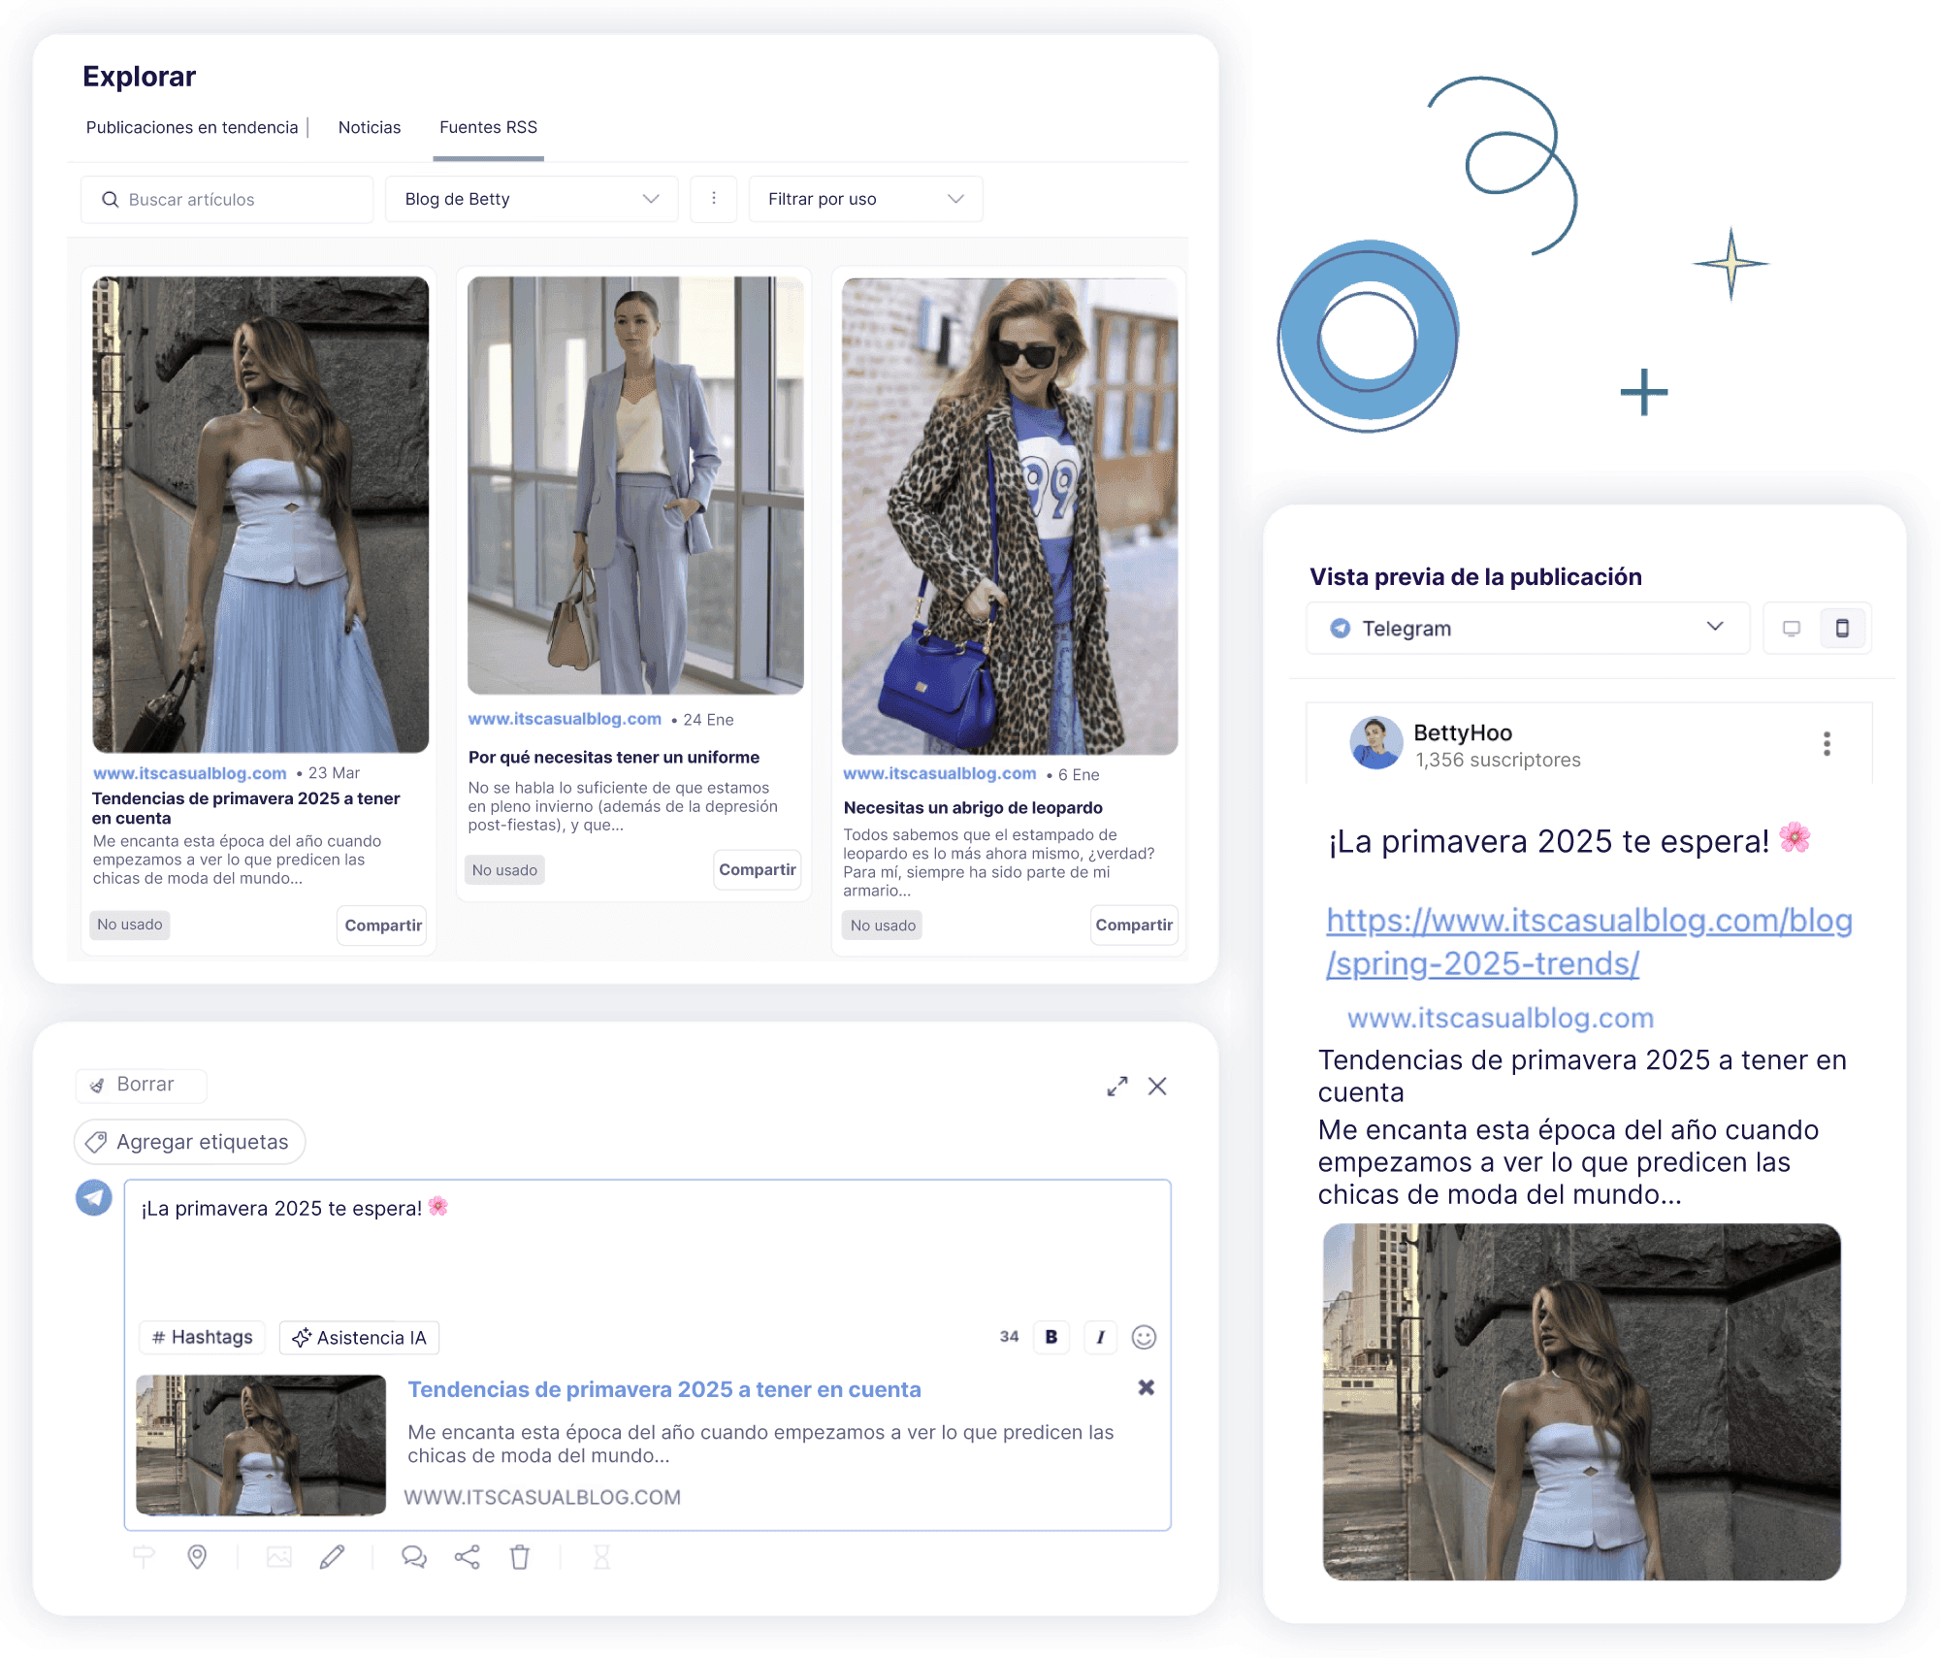Click Compartir on the leopard coat article
Image resolution: width=1940 pixels, height=1658 pixels.
(x=1133, y=925)
